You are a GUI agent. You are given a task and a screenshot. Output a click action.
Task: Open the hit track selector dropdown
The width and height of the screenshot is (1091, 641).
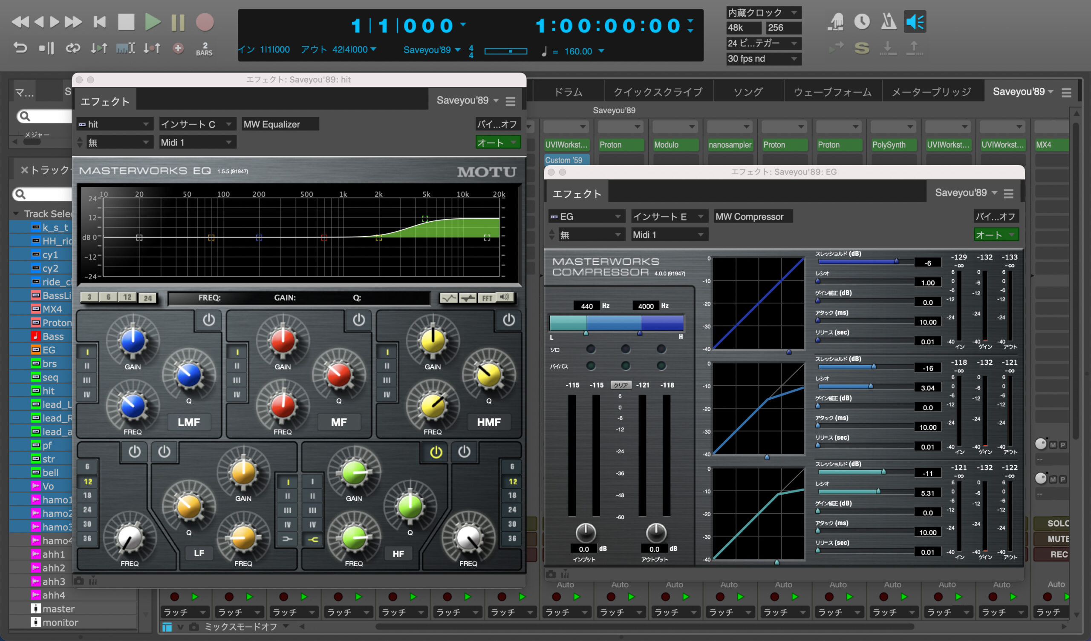115,125
